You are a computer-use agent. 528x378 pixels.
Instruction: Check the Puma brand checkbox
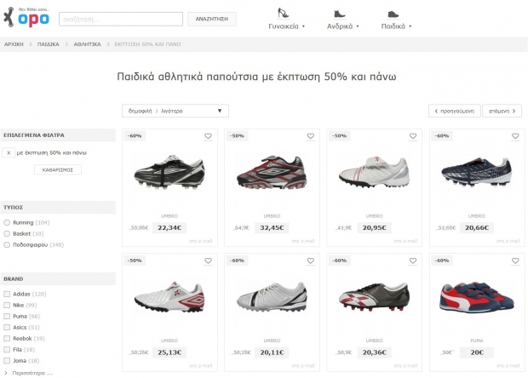click(7, 316)
